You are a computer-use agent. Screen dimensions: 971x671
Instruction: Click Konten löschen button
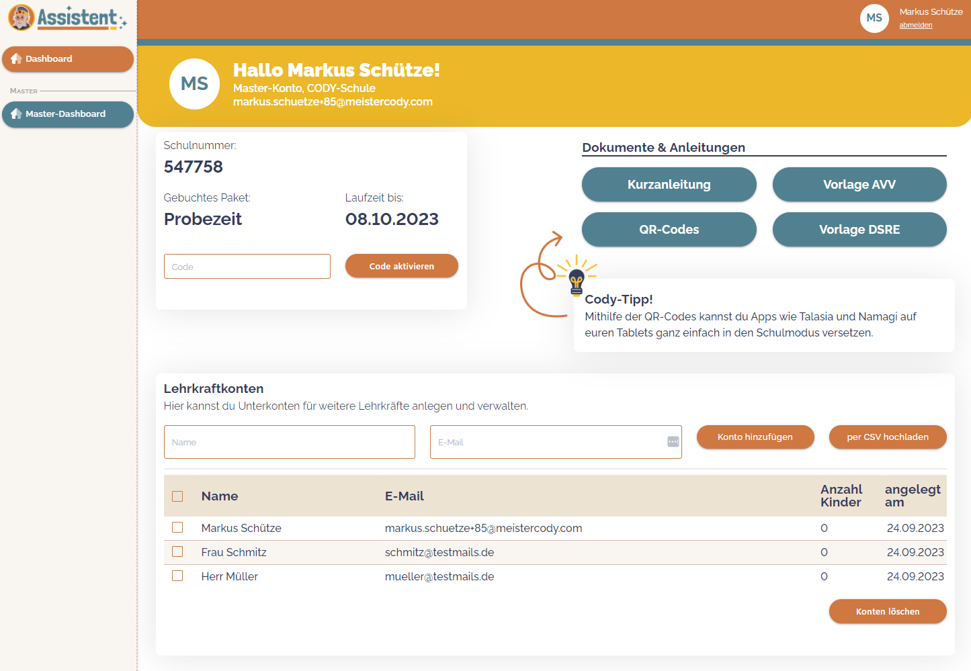888,611
